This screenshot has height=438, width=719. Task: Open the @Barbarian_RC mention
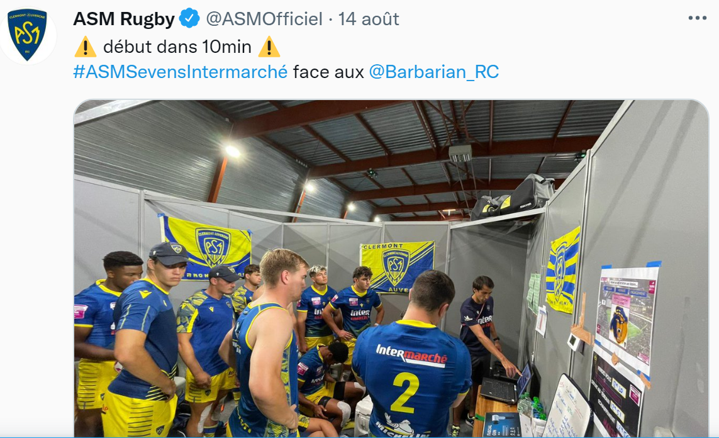click(x=434, y=72)
